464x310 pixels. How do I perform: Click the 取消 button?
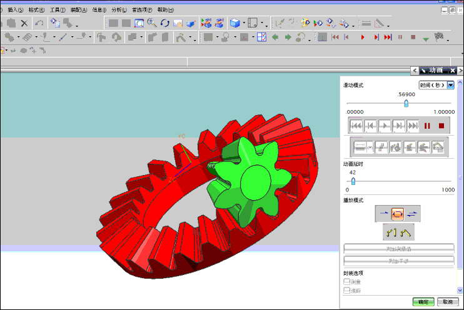click(x=448, y=302)
